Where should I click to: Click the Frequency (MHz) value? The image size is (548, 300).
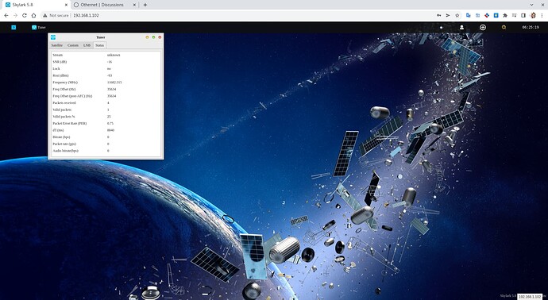(114, 83)
